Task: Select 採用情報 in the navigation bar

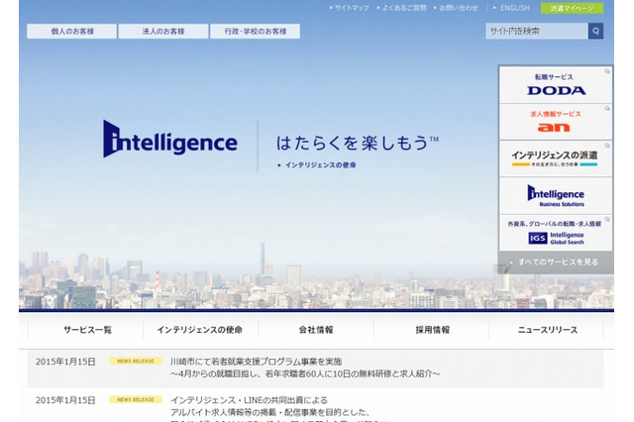Action: pos(432,330)
